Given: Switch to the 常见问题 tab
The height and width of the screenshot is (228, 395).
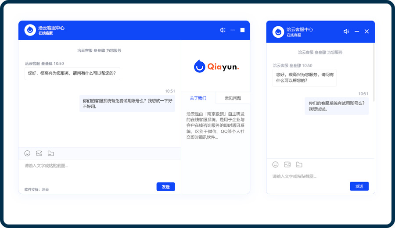Looking at the screenshot, I should [233, 98].
